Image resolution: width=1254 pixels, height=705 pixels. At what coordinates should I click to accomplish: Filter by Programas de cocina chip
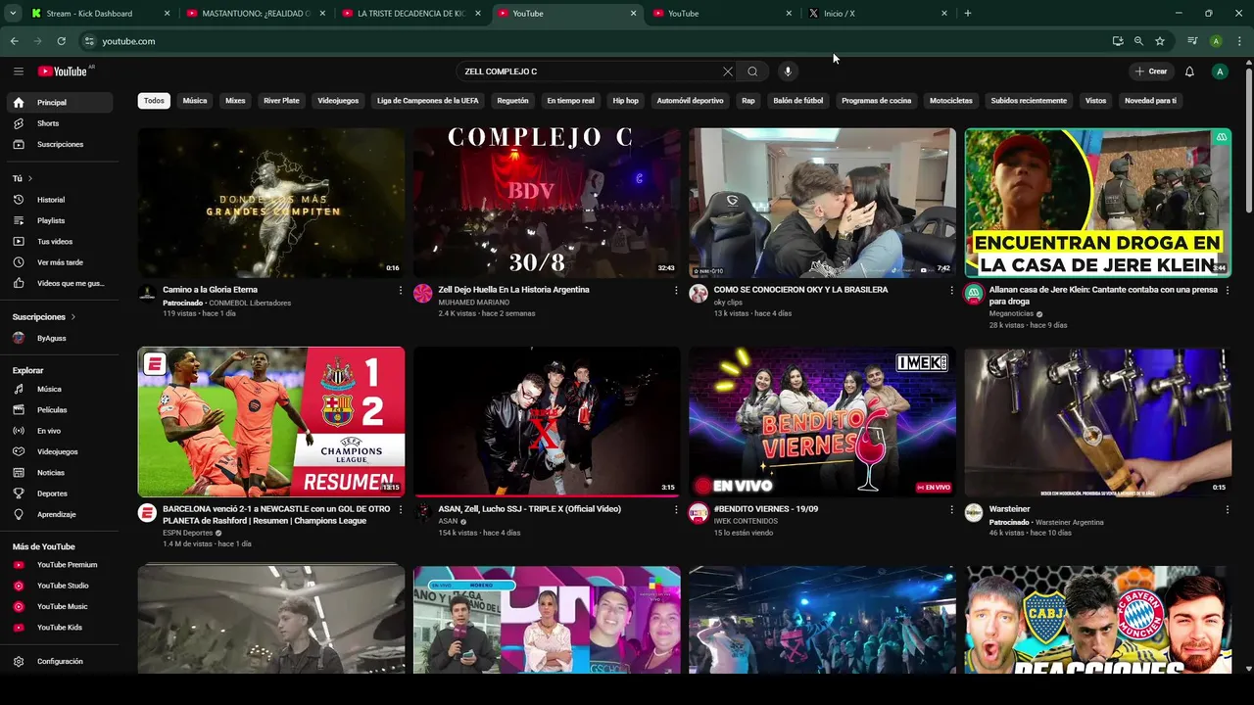876,101
